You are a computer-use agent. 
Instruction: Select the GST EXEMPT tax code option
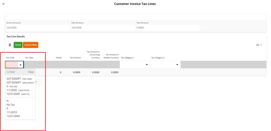point(20,86)
